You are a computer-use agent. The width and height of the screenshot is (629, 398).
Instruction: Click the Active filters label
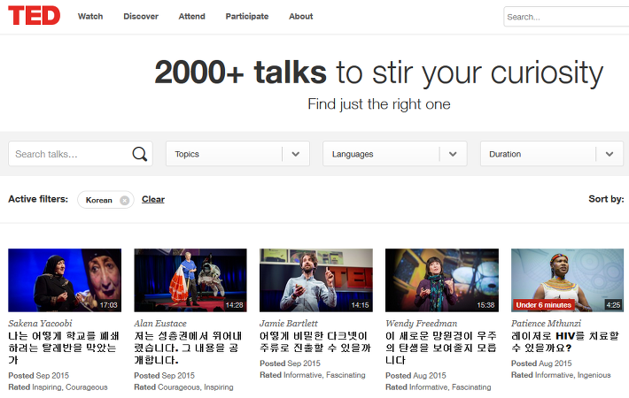click(x=38, y=199)
